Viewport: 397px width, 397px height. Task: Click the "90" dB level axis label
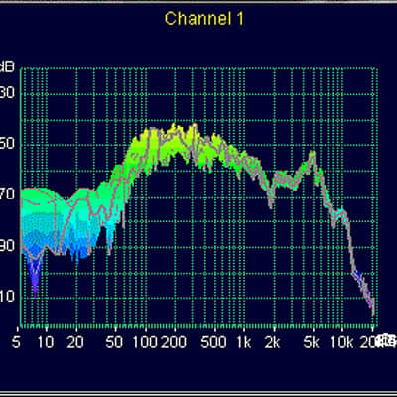coord(7,246)
